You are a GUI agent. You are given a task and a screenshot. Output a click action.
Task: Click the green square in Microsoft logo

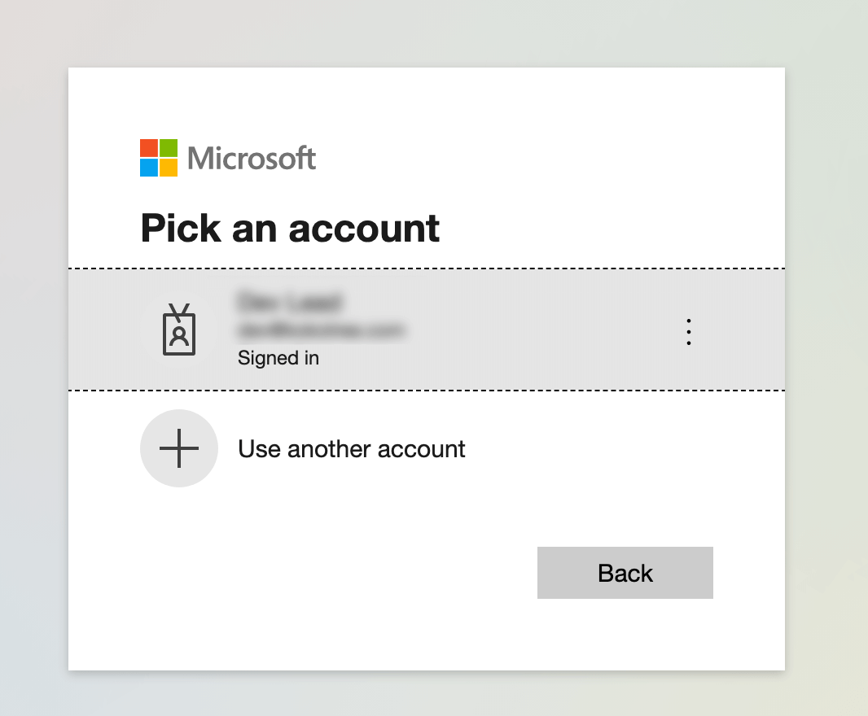pyautogui.click(x=169, y=148)
